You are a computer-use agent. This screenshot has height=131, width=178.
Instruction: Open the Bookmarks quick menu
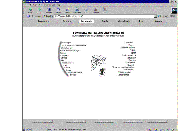pyautogui.click(x=34, y=16)
